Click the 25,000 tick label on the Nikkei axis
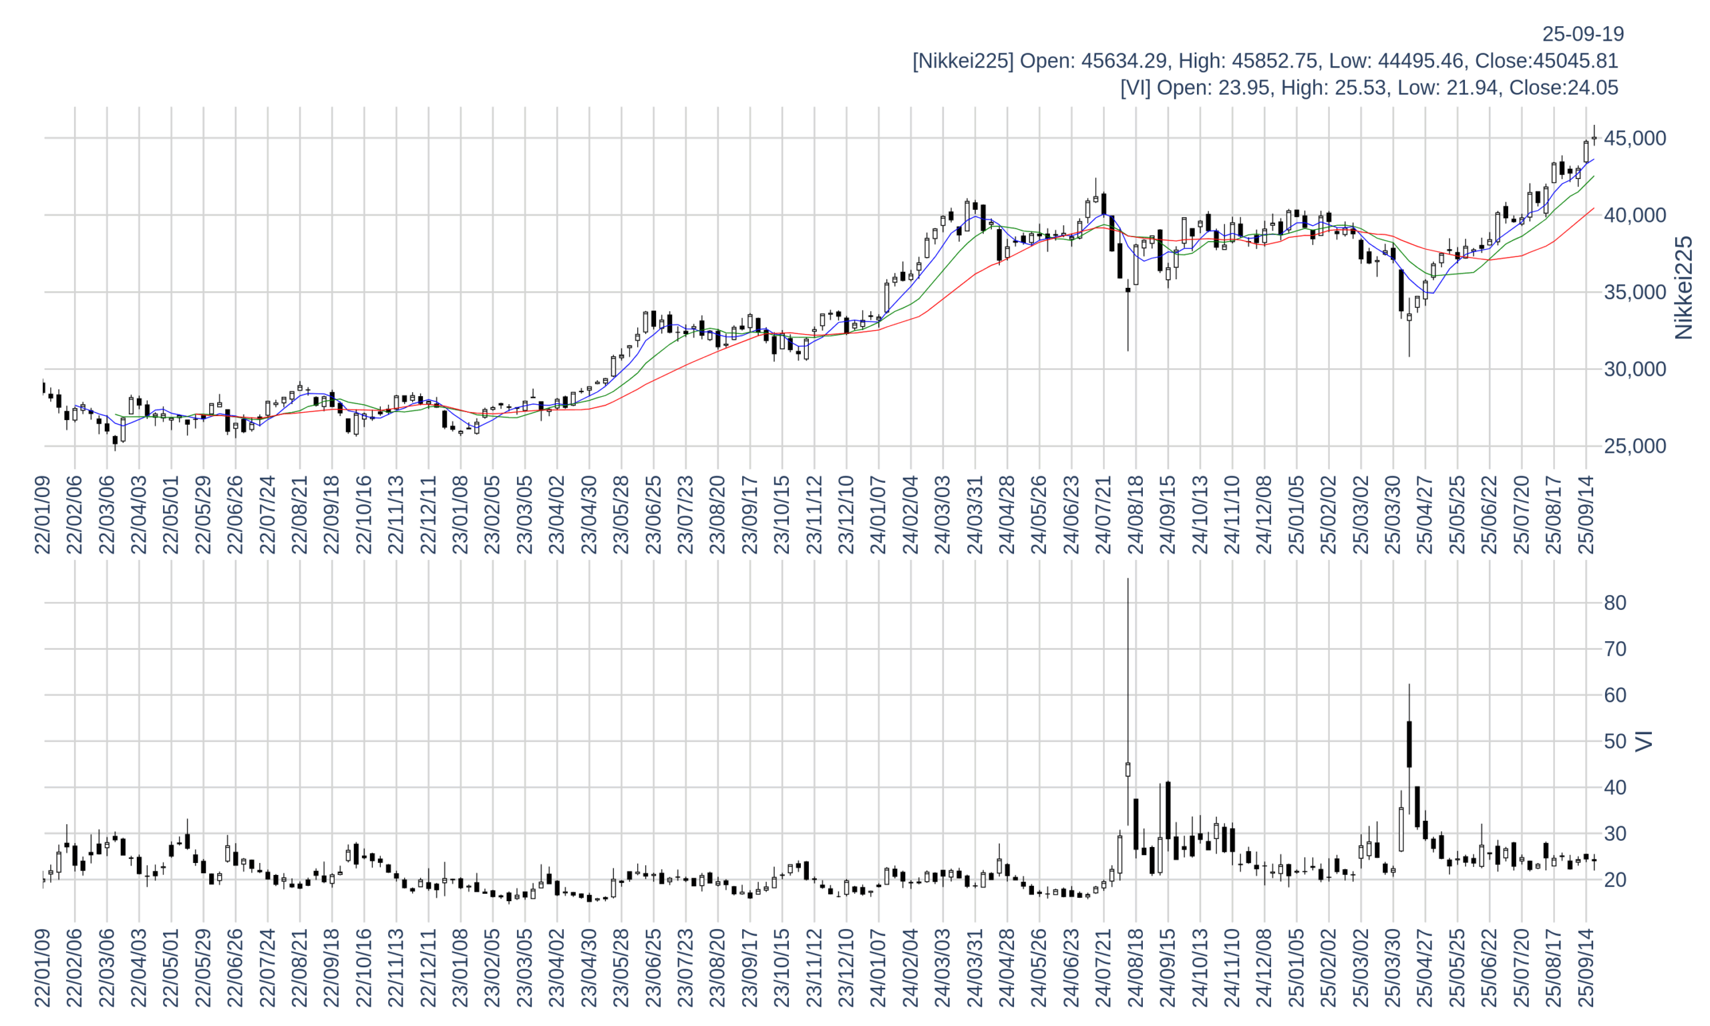Screen dimensions: 1710x1026 click(1634, 446)
